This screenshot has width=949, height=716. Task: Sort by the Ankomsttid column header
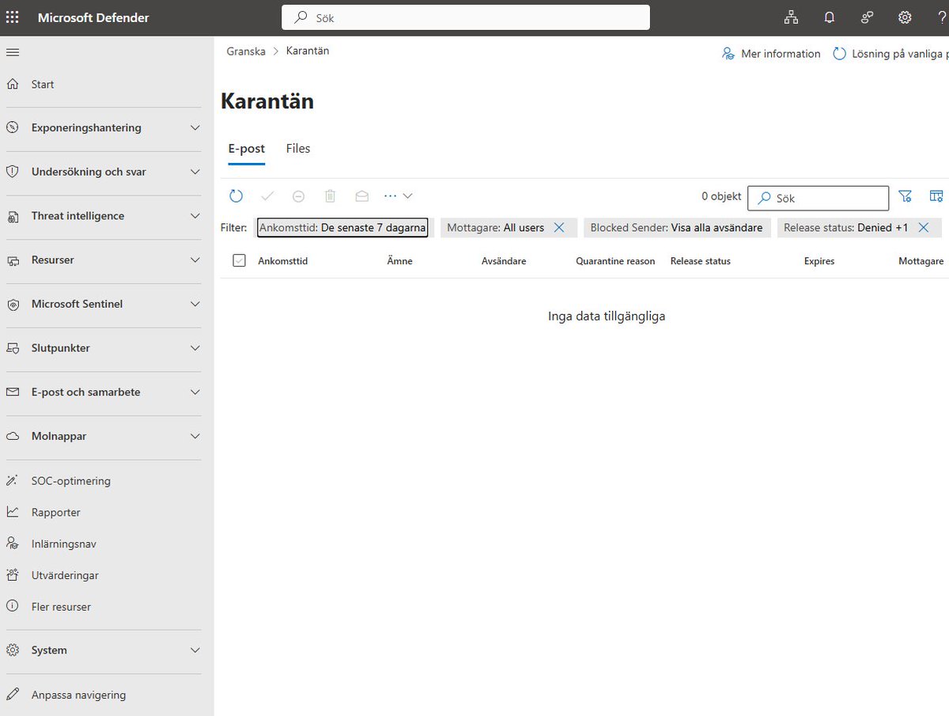283,261
